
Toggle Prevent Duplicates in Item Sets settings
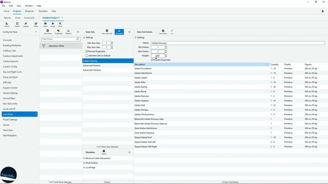87,51
